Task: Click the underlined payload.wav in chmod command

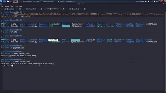Action: 18,48
